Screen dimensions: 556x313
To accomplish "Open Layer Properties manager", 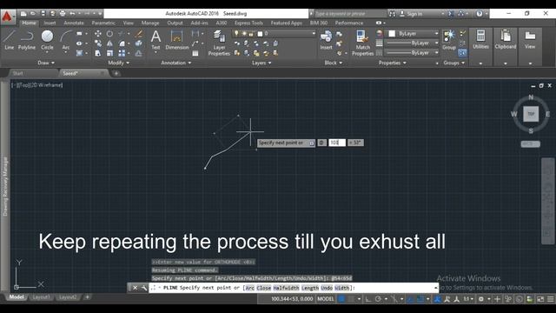I will [x=219, y=43].
